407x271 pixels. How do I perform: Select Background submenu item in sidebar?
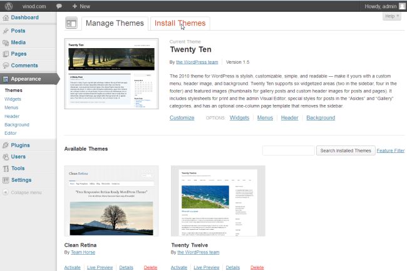click(x=17, y=125)
